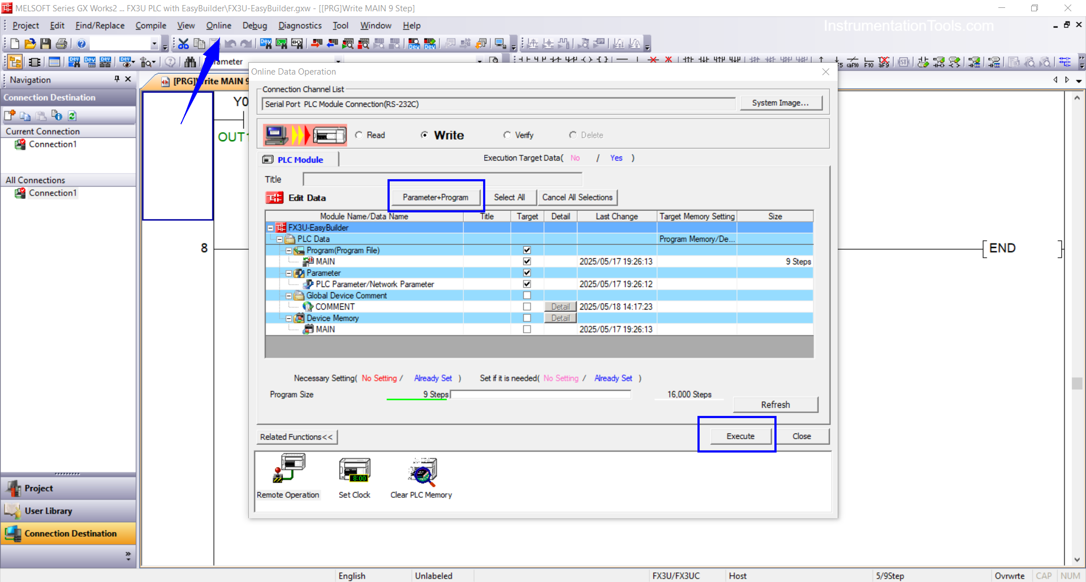Click the ladder editor vertical scrollbar thumb
The width and height of the screenshot is (1086, 582).
coord(1077,383)
